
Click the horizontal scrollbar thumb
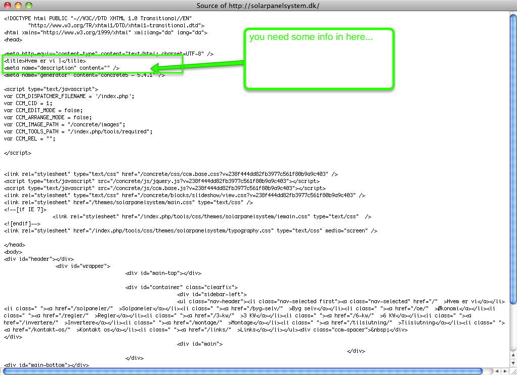(243, 371)
